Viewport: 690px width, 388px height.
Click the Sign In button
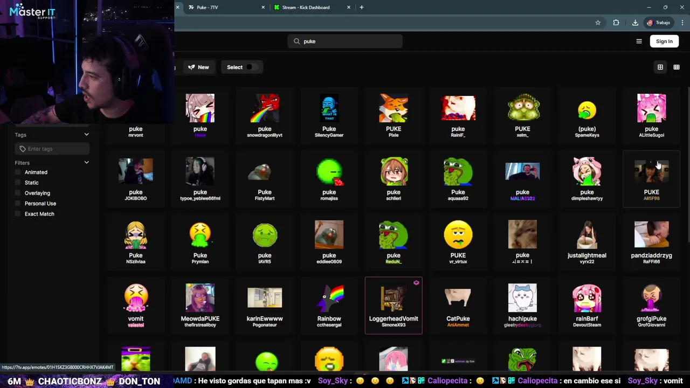pyautogui.click(x=664, y=41)
